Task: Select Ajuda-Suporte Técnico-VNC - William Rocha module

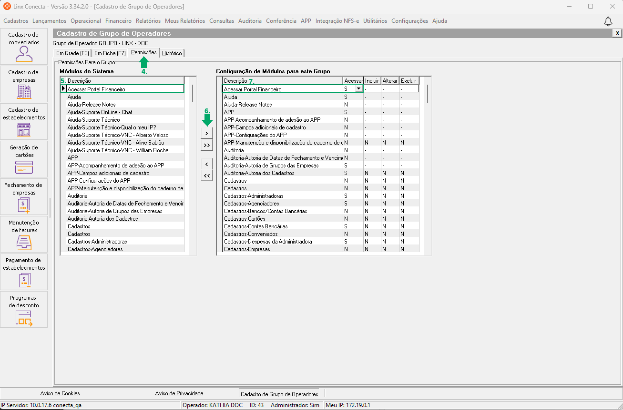Action: 125,150
